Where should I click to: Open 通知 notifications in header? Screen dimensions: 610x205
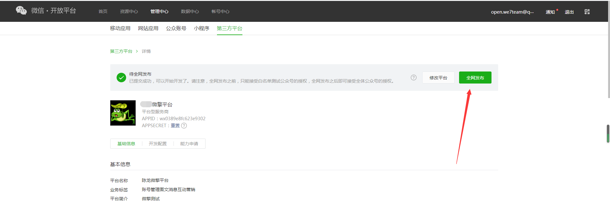(x=550, y=12)
